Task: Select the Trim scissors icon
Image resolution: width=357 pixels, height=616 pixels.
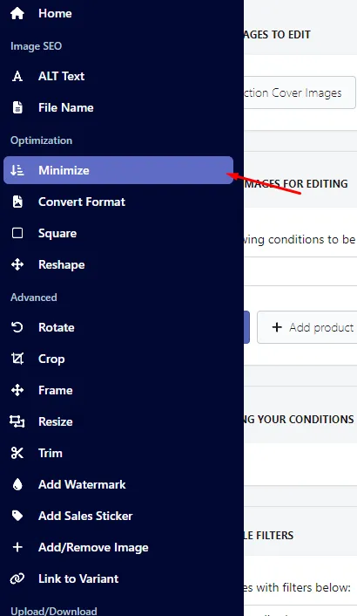Action: (x=17, y=453)
